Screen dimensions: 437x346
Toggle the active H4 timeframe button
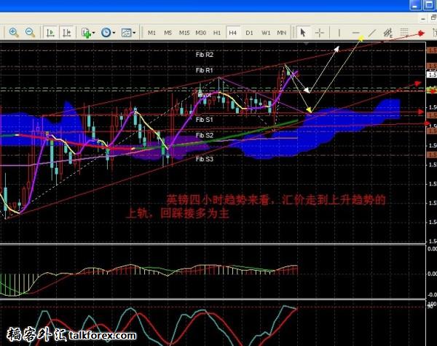(x=232, y=33)
